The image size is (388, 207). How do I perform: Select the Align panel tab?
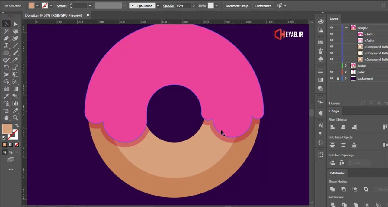pos(335,111)
